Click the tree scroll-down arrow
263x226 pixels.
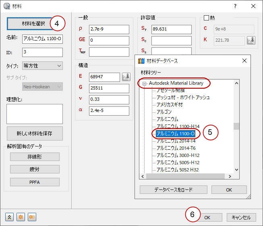[236, 170]
